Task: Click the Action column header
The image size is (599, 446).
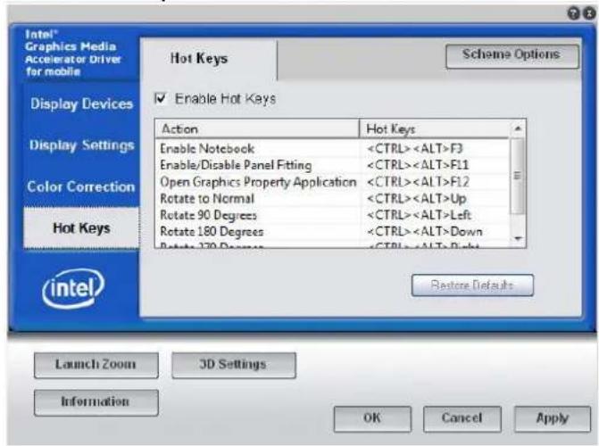Action: pyautogui.click(x=257, y=128)
